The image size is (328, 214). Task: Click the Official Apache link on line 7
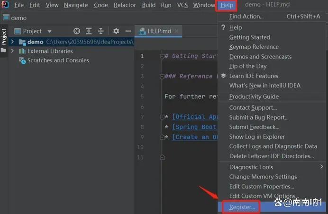pos(195,117)
